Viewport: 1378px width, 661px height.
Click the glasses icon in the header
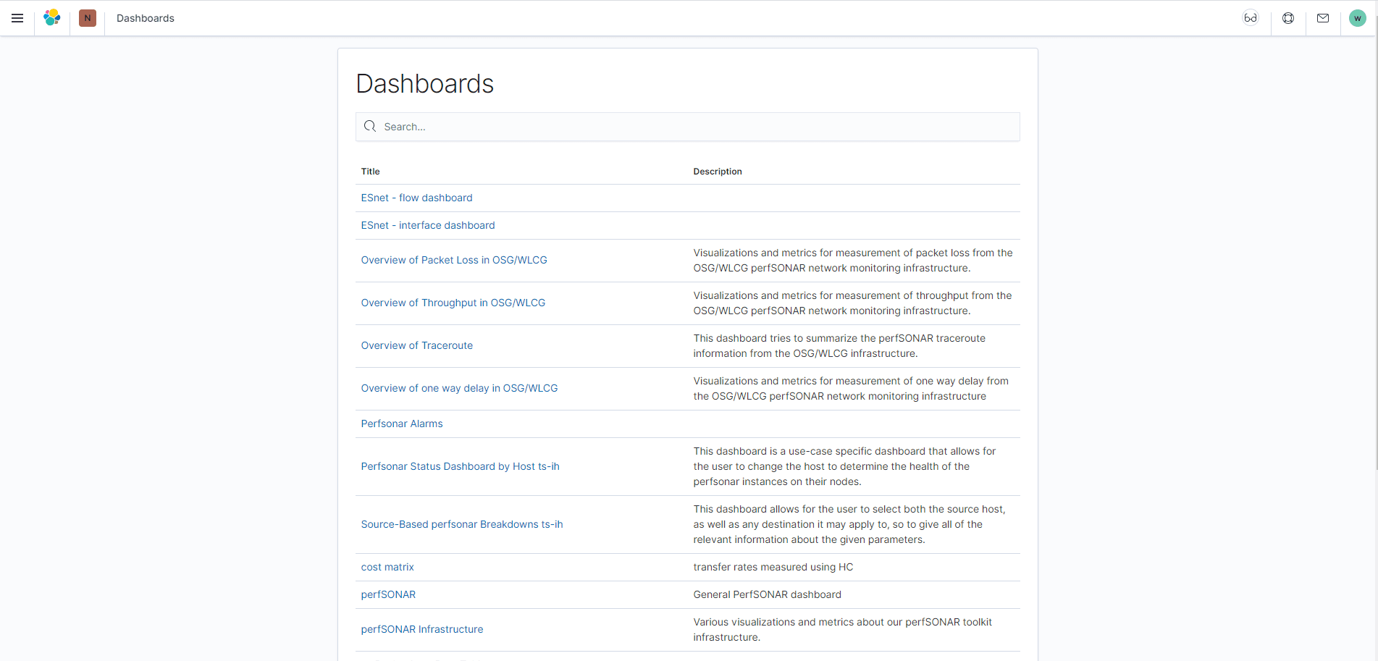[1251, 18]
